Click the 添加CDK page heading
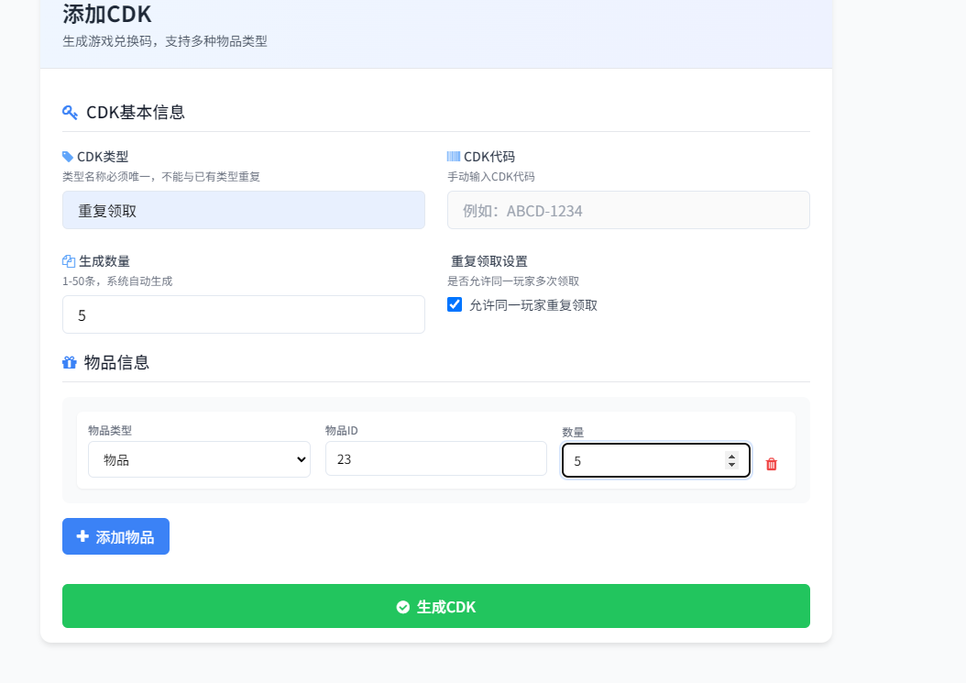Screen dimensions: 966x683 106,14
